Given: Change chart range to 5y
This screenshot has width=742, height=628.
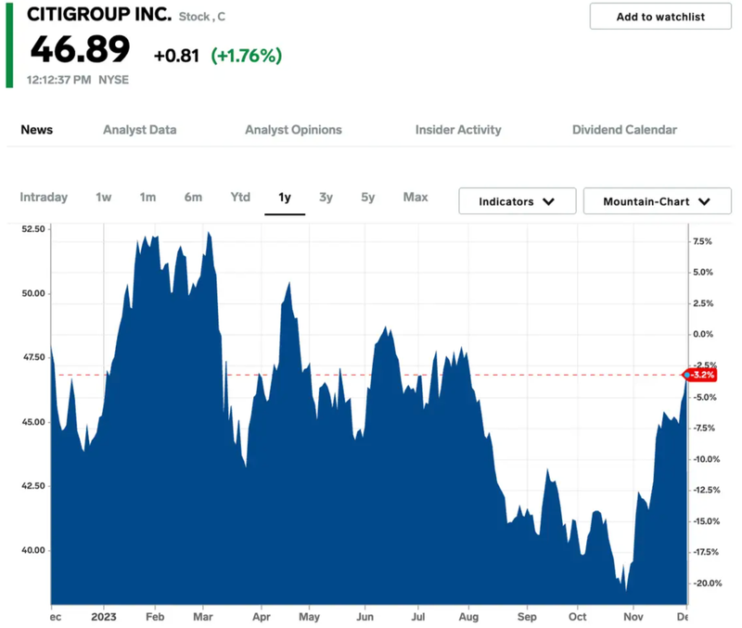Looking at the screenshot, I should [x=367, y=197].
